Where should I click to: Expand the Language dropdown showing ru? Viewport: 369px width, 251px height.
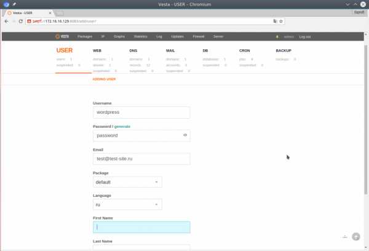[127, 204]
